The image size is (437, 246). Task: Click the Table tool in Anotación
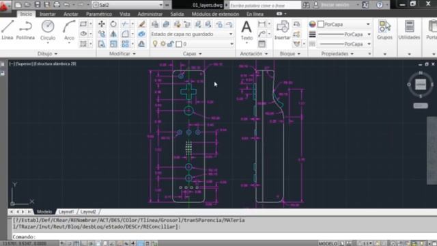(262, 44)
